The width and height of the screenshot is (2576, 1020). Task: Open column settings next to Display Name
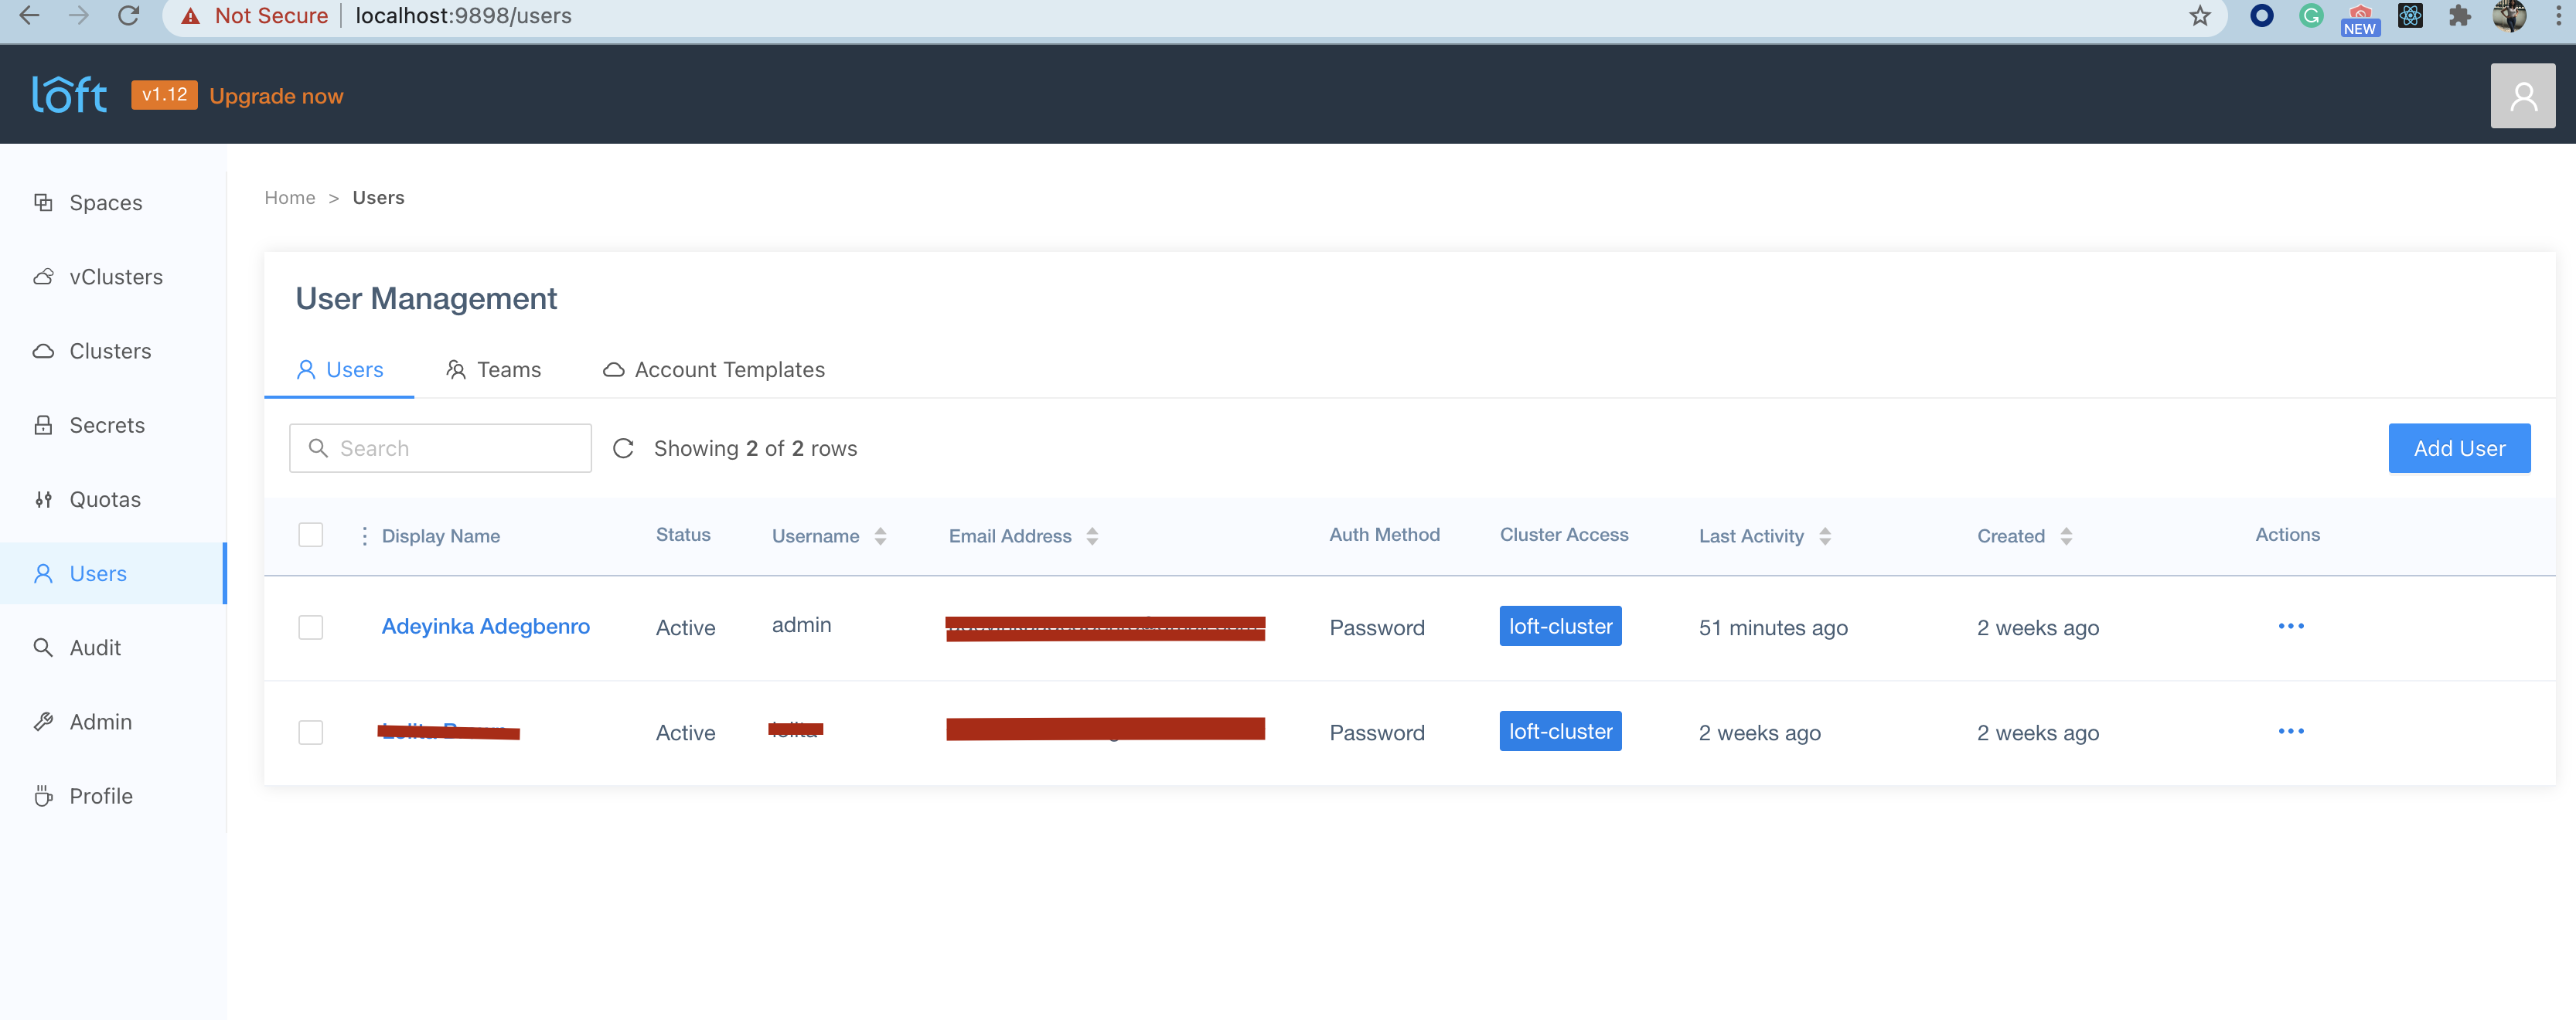364,535
